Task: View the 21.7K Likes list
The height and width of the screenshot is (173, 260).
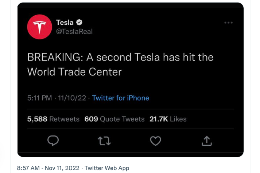Action: [x=168, y=119]
